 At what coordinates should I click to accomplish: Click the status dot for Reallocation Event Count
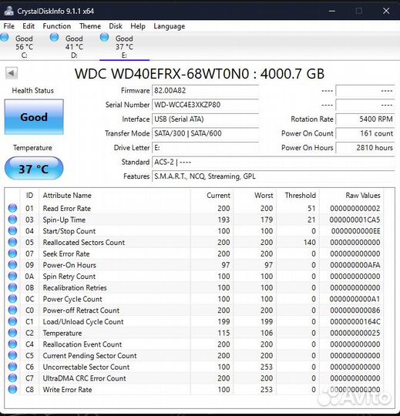[12, 344]
